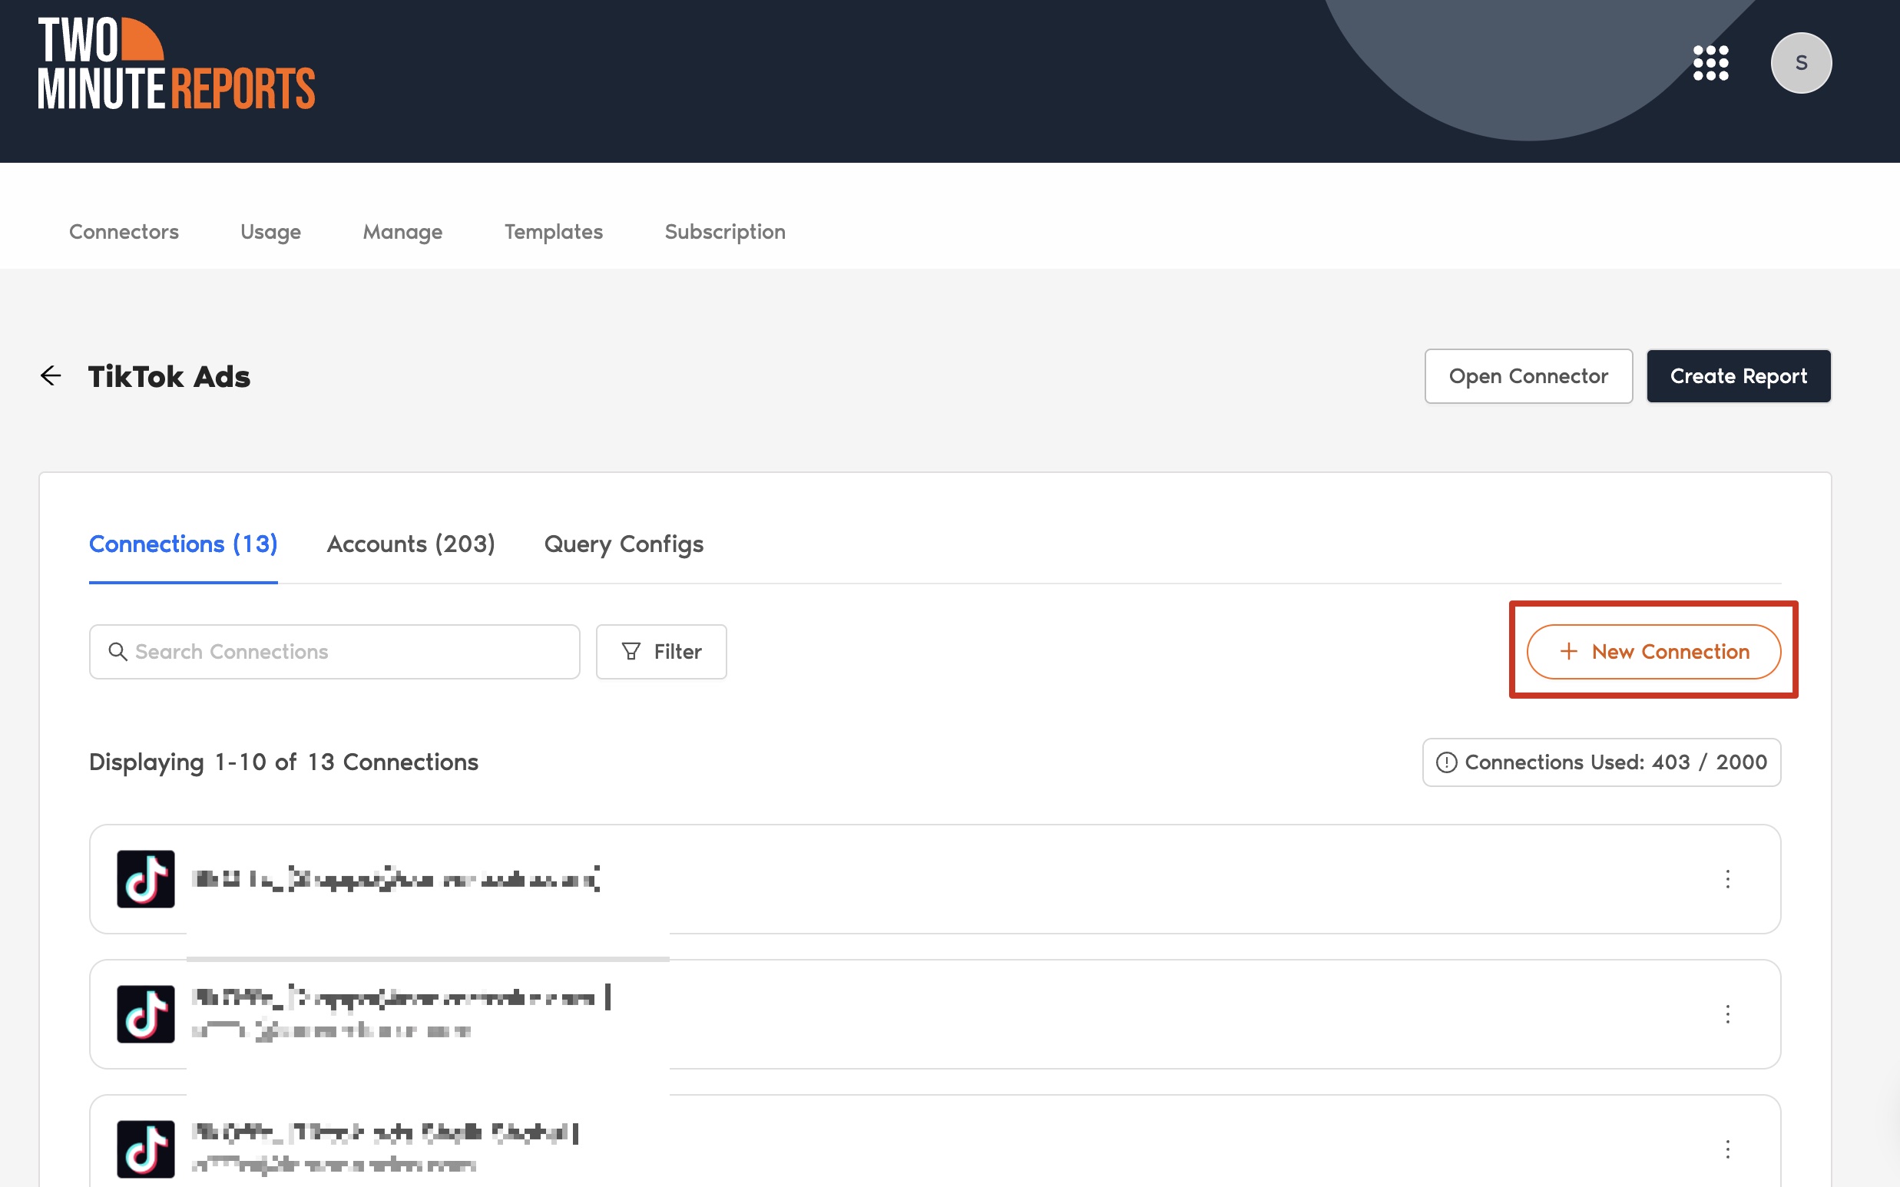Click the second connection's TikTok icon
Image resolution: width=1900 pixels, height=1187 pixels.
click(146, 1013)
